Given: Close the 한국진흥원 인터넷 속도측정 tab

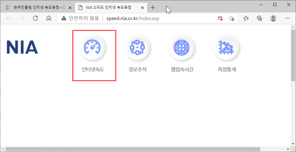Looking at the screenshot, I should tap(70, 8).
